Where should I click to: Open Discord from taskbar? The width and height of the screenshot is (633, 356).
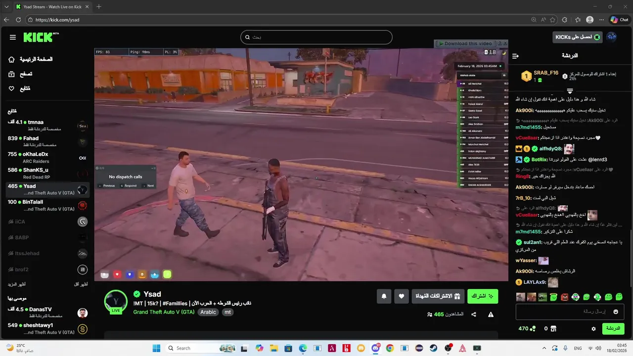[375, 348]
